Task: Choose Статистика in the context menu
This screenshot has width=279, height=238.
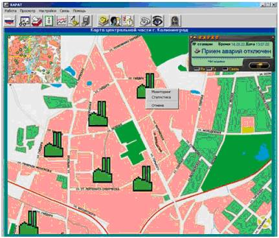Action: click(161, 98)
